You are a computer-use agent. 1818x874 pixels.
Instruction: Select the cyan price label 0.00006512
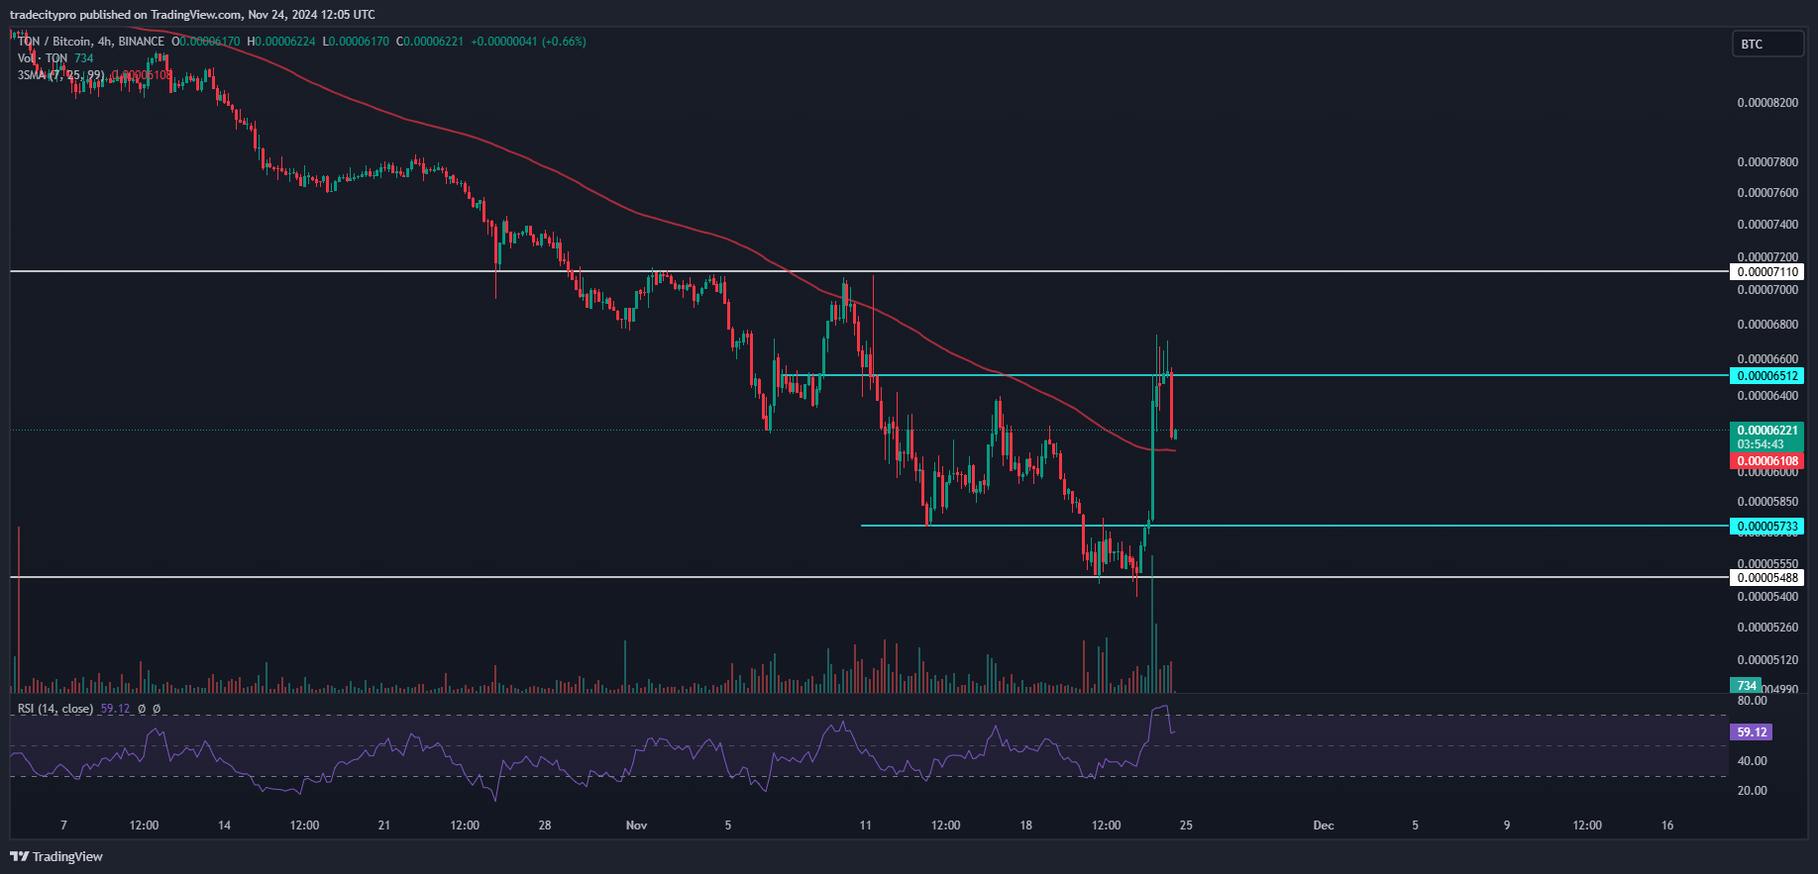pyautogui.click(x=1766, y=376)
